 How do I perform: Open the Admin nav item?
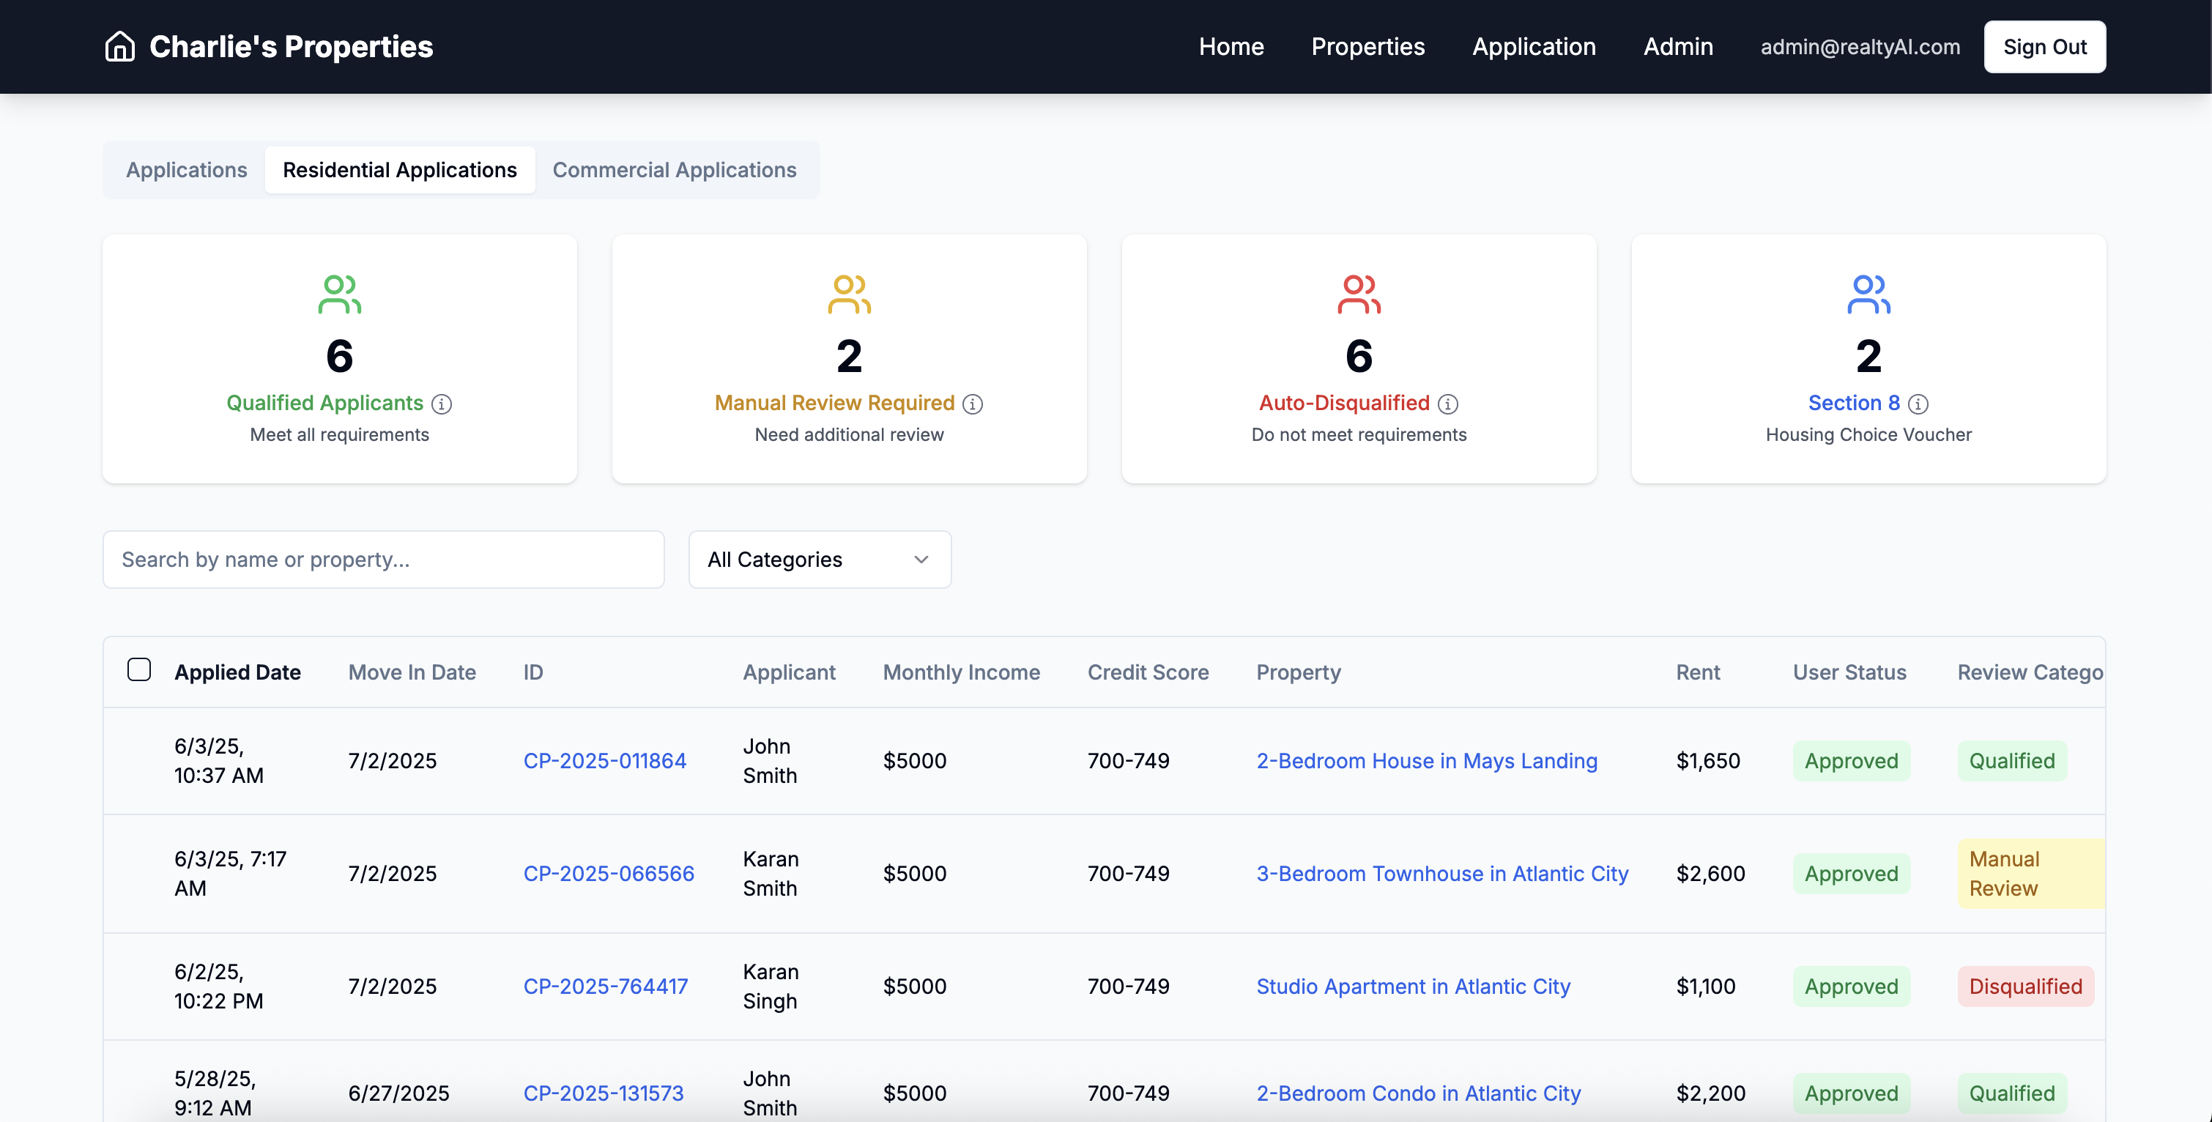[x=1678, y=46]
